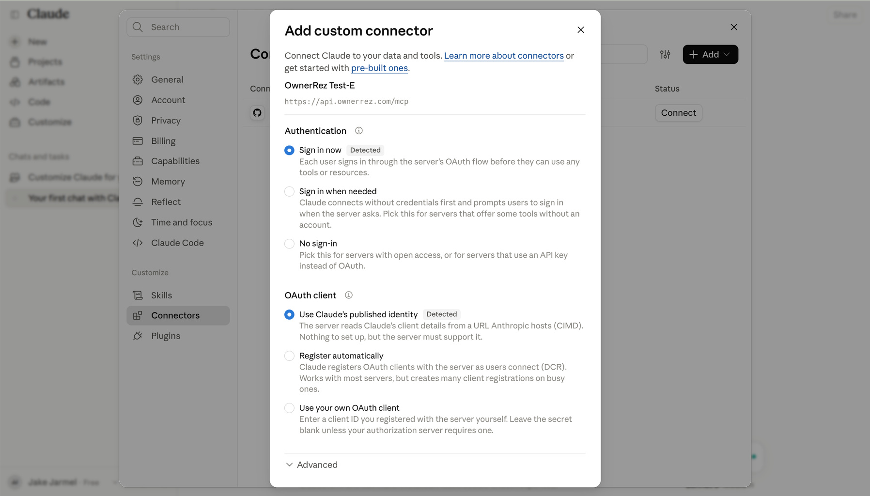Toggle the sidebar panel icon
Screen dimensions: 870x496
(x=15, y=15)
